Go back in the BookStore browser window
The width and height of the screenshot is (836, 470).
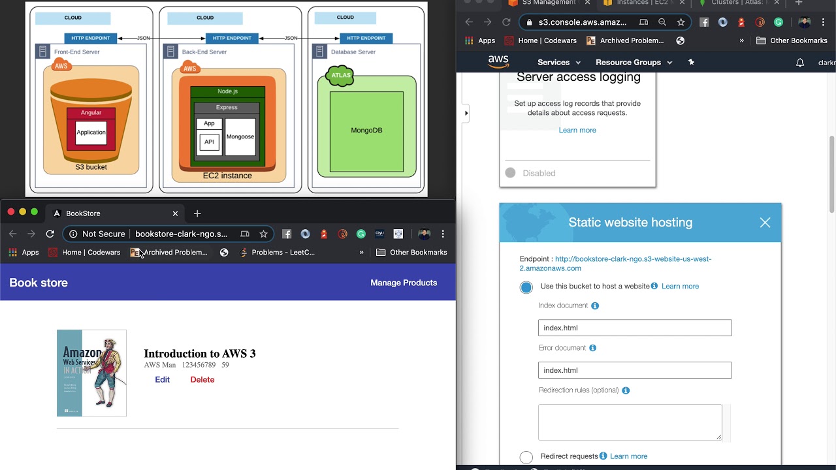tap(12, 234)
